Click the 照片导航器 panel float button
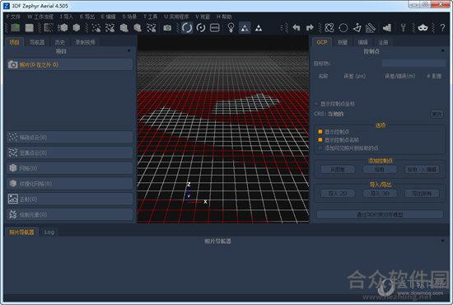Image resolution: width=453 pixels, height=305 pixels. 442,241
